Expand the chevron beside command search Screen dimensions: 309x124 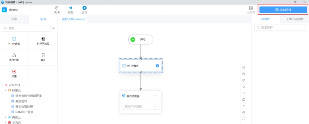(54, 28)
